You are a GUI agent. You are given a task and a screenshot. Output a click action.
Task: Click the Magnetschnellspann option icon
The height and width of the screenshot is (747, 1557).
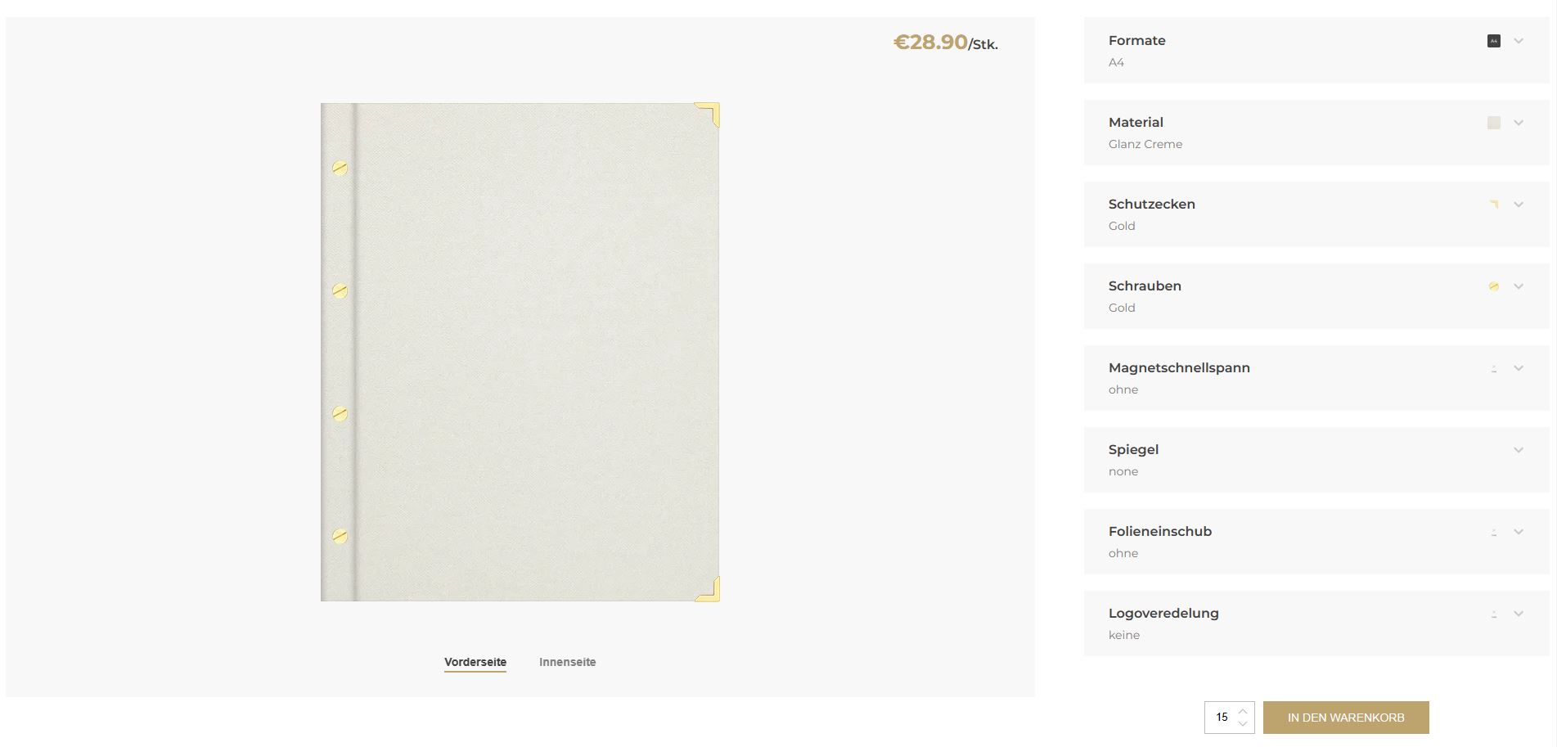tap(1493, 368)
